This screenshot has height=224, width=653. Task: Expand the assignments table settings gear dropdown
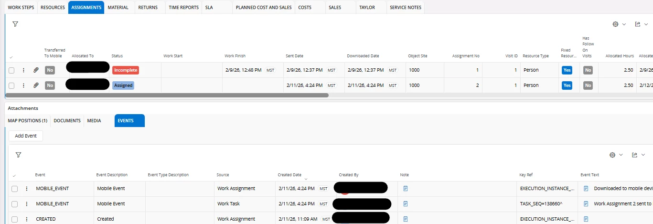618,24
